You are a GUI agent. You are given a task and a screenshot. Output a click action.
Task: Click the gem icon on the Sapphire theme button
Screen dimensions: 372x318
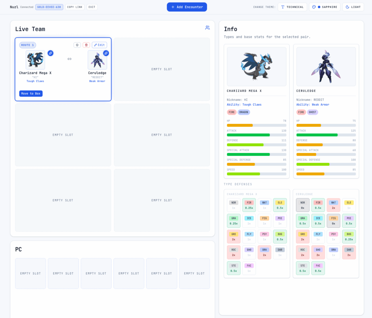tap(313, 7)
